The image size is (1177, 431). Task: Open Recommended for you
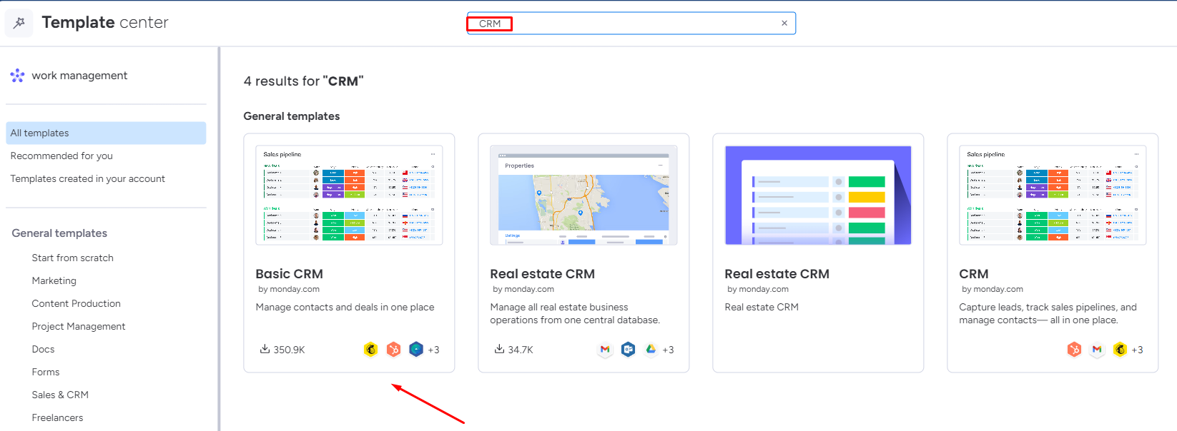(61, 156)
